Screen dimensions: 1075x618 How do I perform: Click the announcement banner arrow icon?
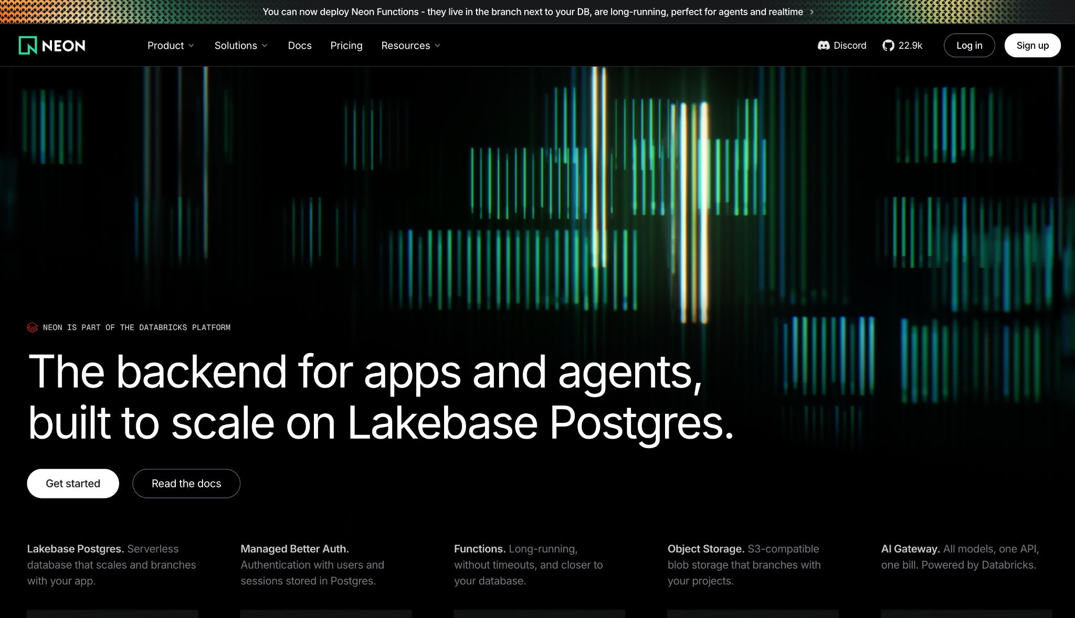pyautogui.click(x=811, y=12)
